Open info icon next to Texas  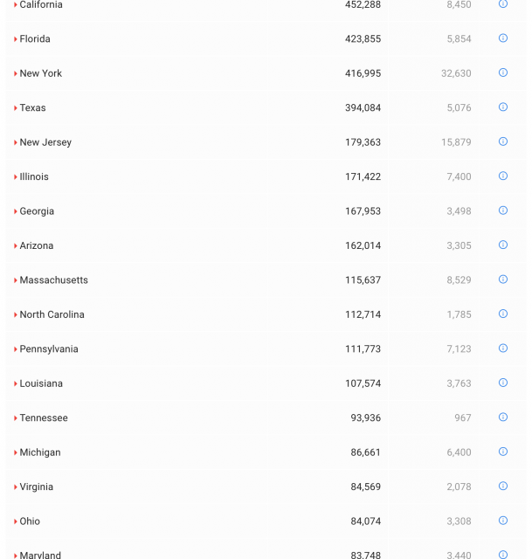click(x=503, y=107)
